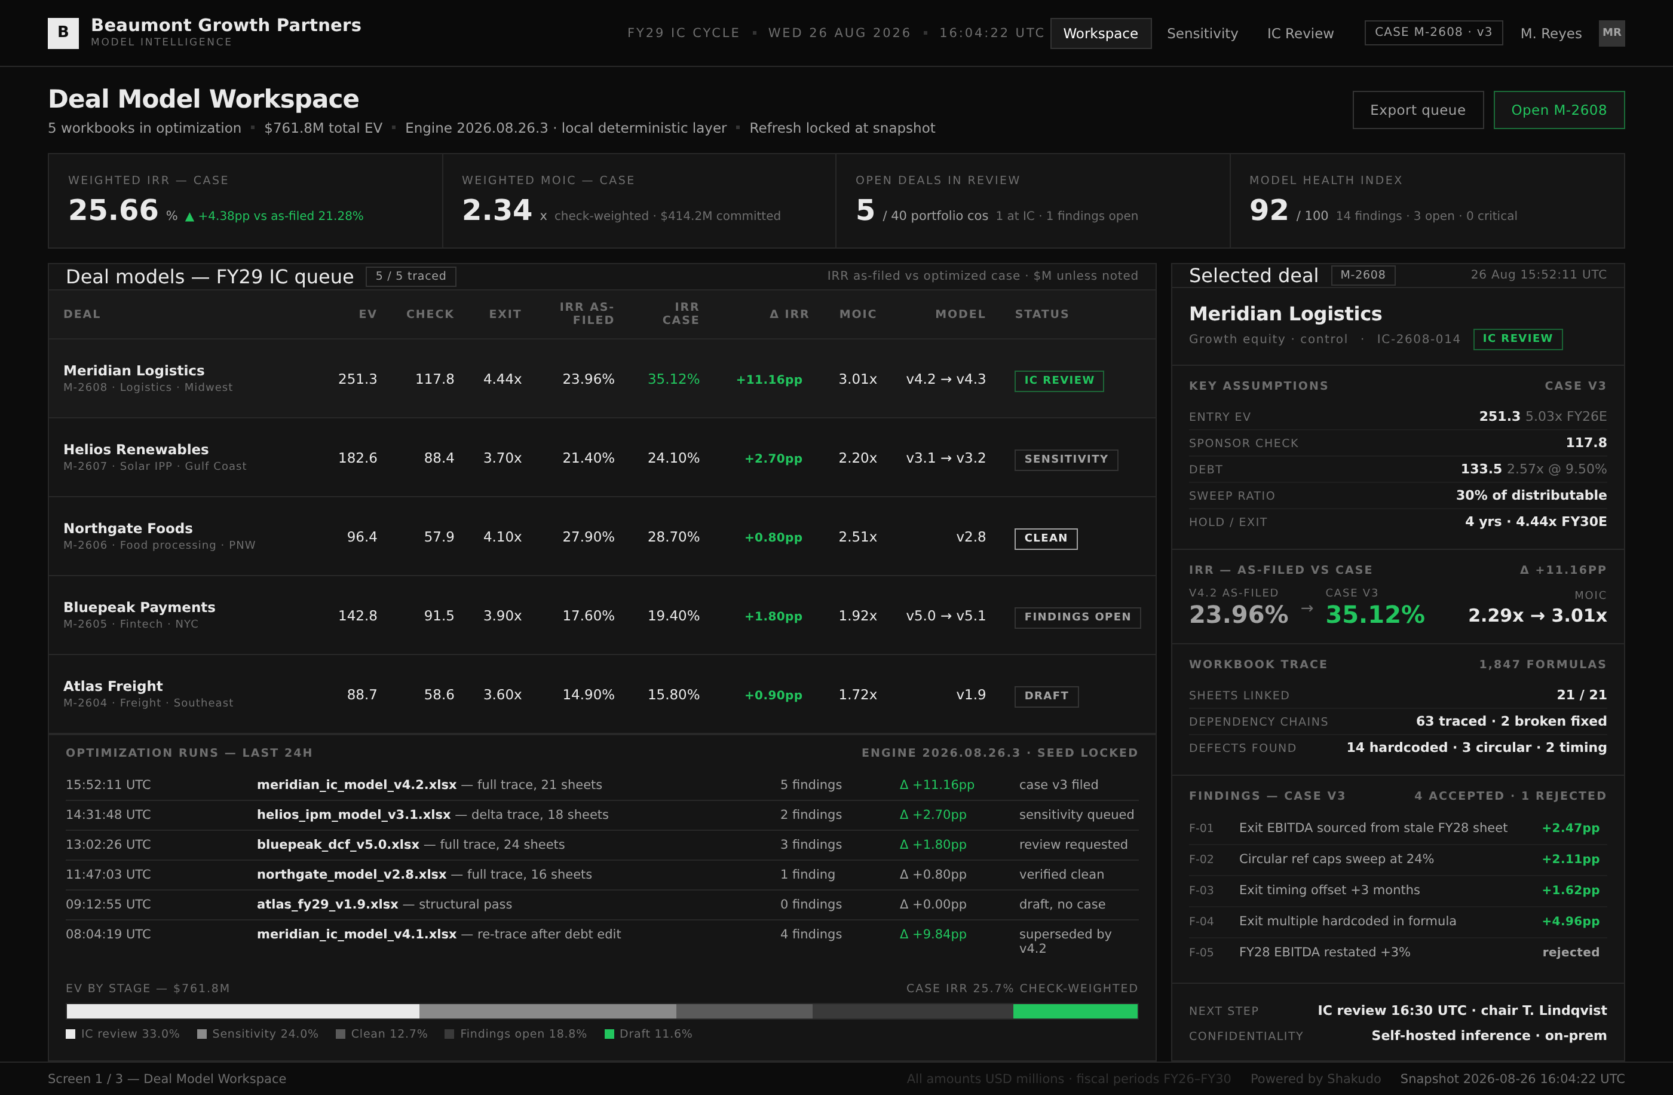This screenshot has height=1095, width=1673.
Task: Switch to the Sensitivity tab
Action: pos(1202,33)
